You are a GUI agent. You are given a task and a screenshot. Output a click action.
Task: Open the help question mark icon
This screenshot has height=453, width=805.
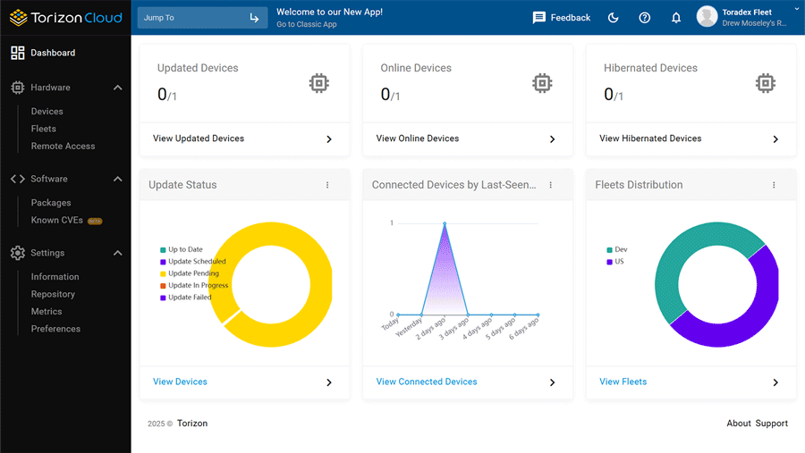pos(644,18)
